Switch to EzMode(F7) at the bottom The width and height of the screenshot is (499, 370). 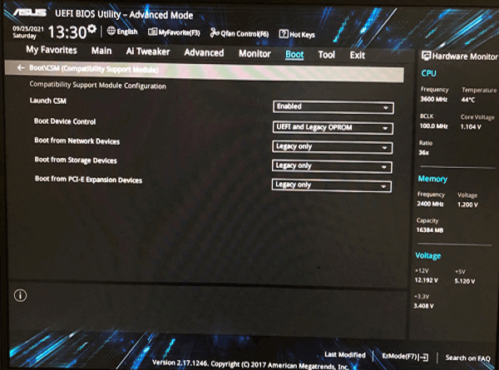[404, 356]
